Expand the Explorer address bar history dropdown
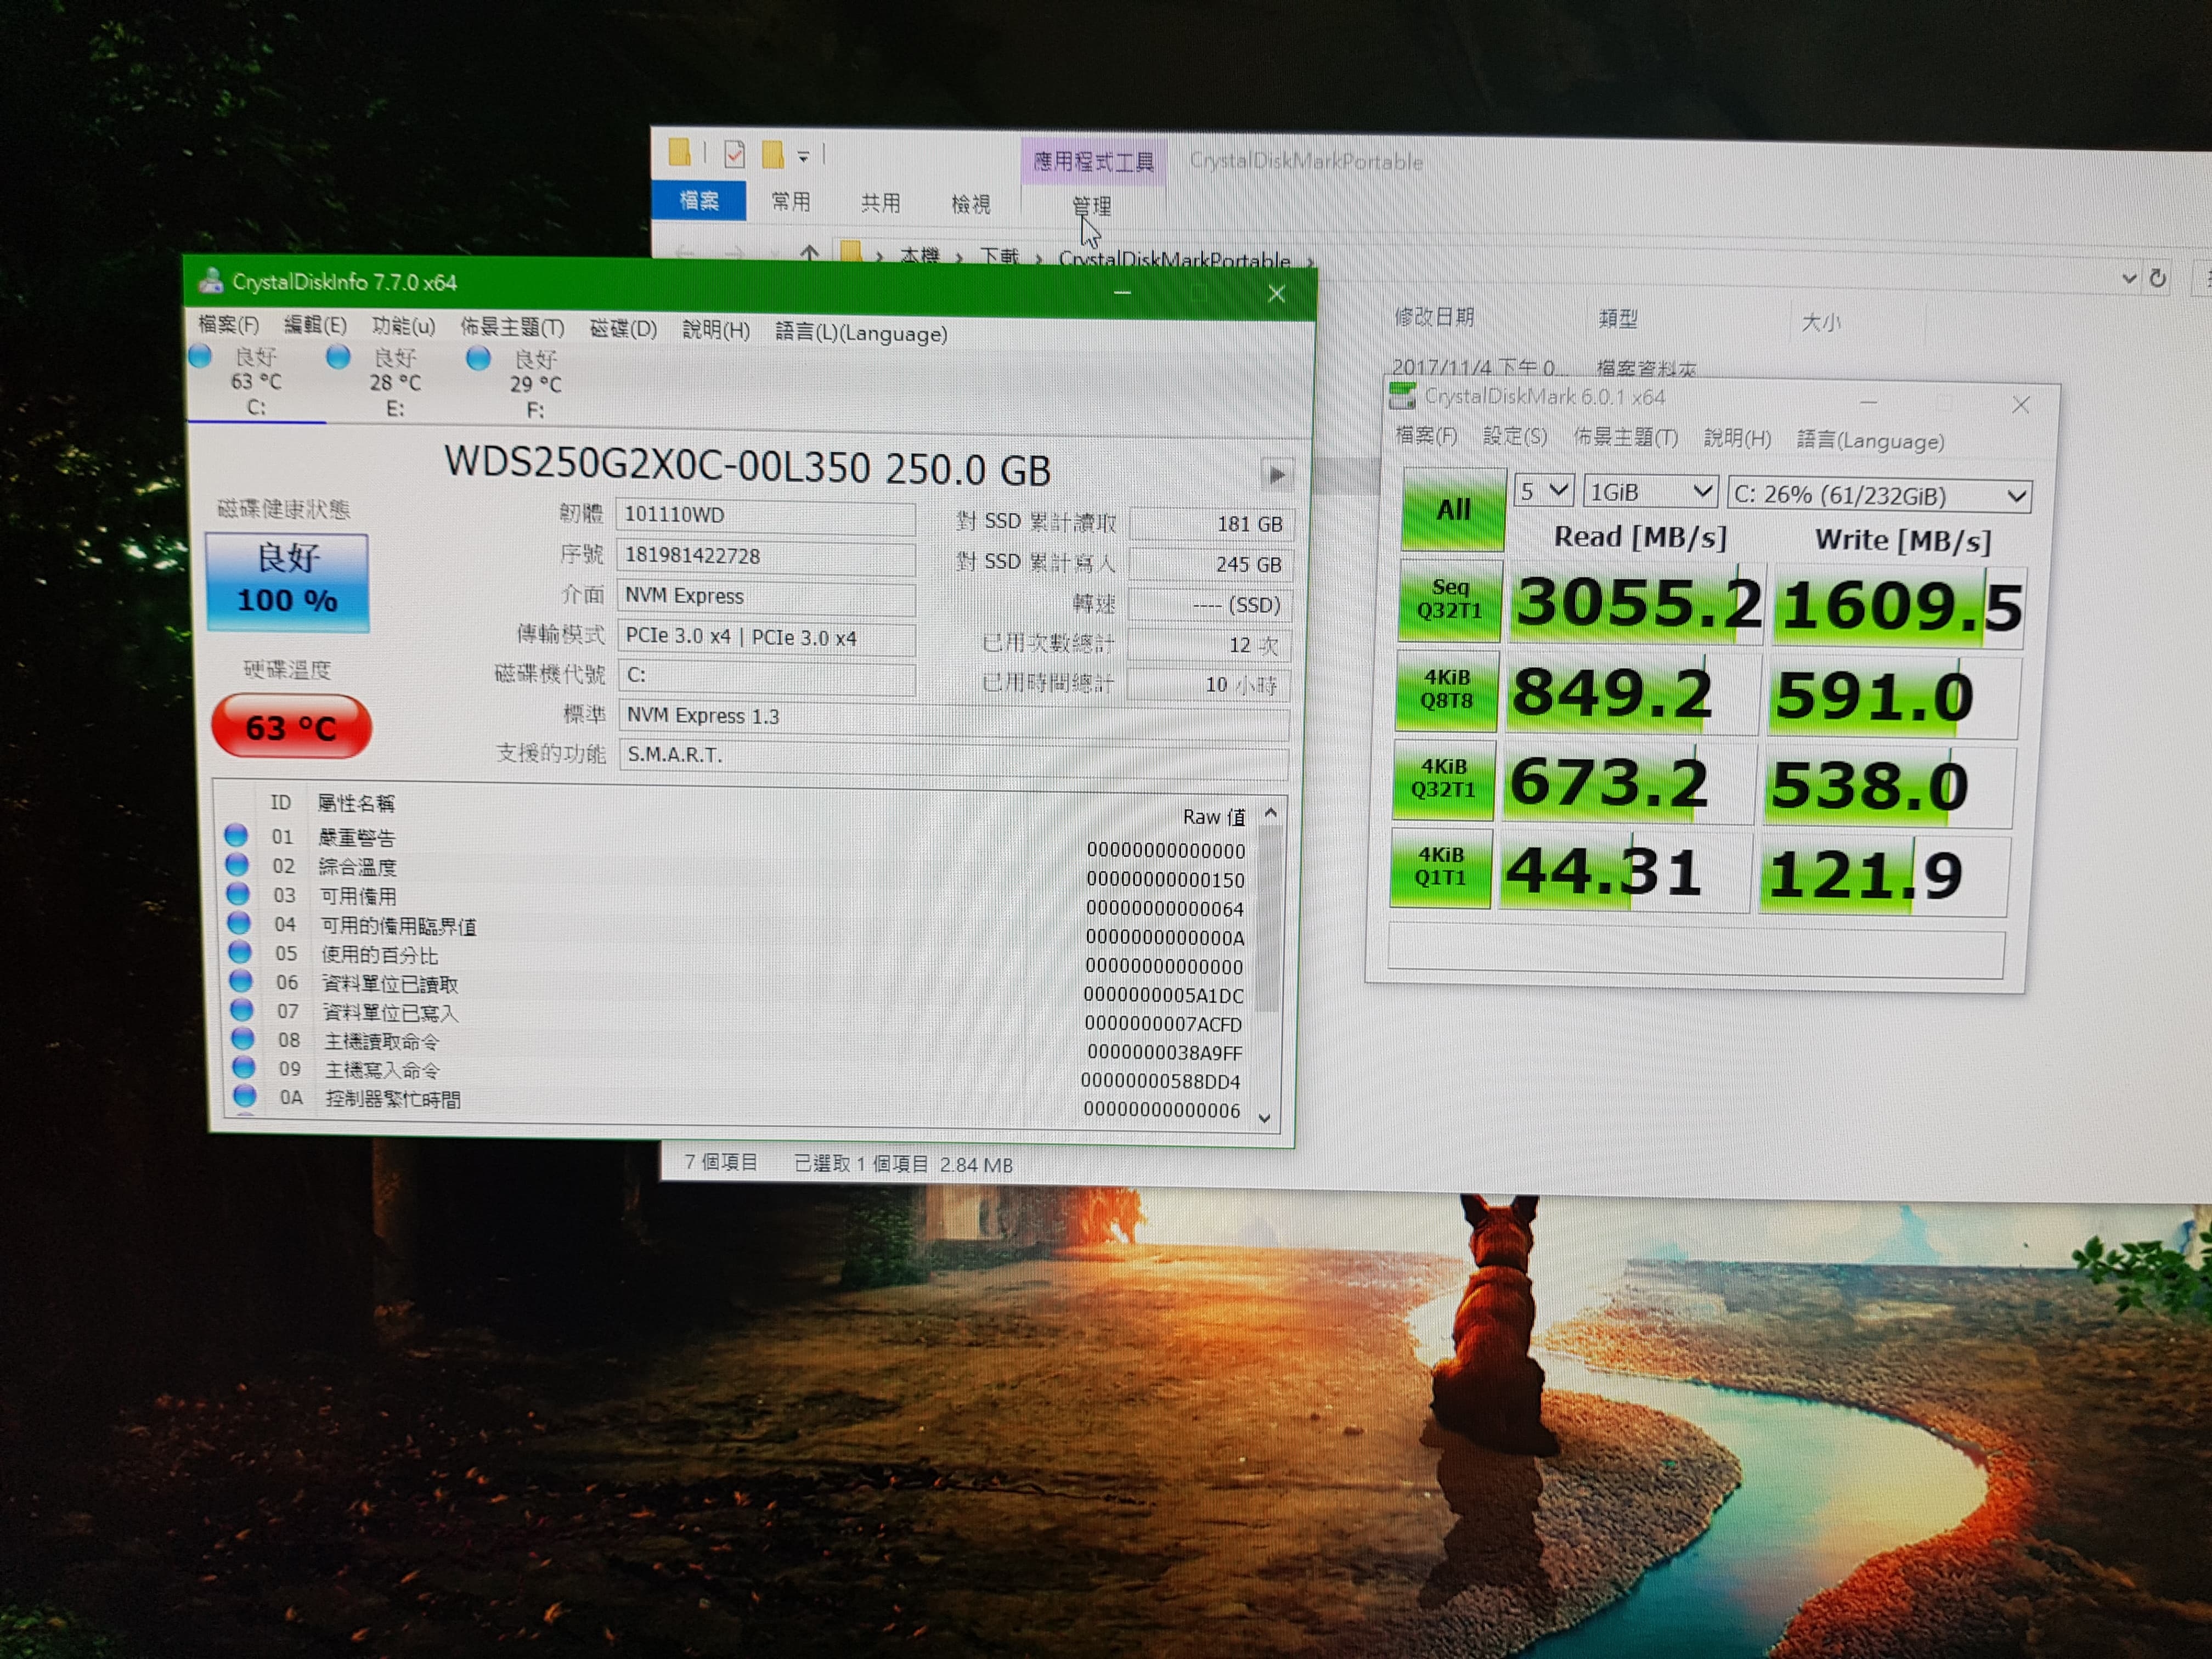 pos(2129,279)
